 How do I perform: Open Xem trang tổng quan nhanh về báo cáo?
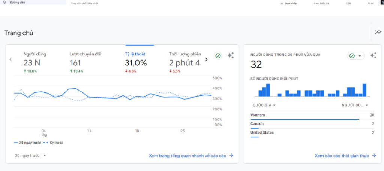click(191, 155)
